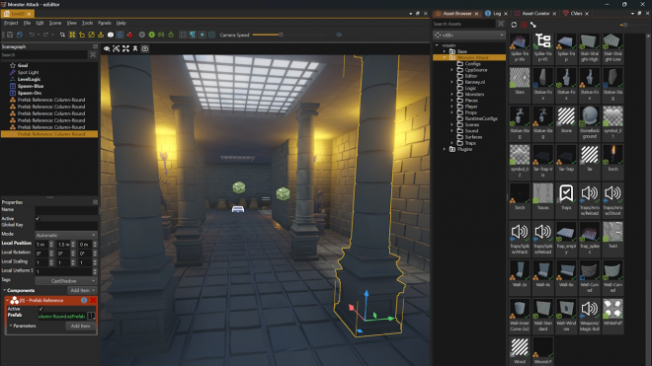
Task: Click the blue info icon on Prefab Reference
Action: tap(84, 300)
